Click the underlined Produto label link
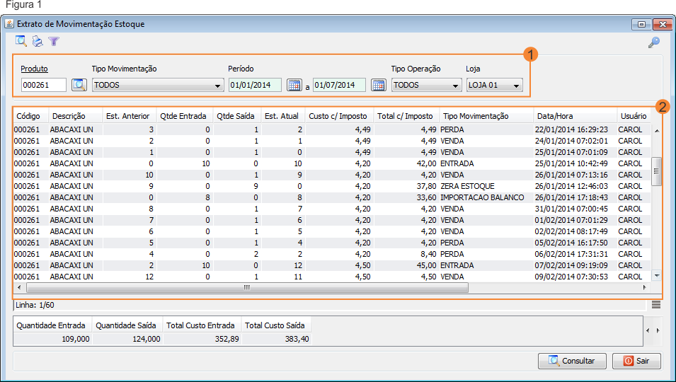Viewport: 676px width, 382px height. pos(34,69)
